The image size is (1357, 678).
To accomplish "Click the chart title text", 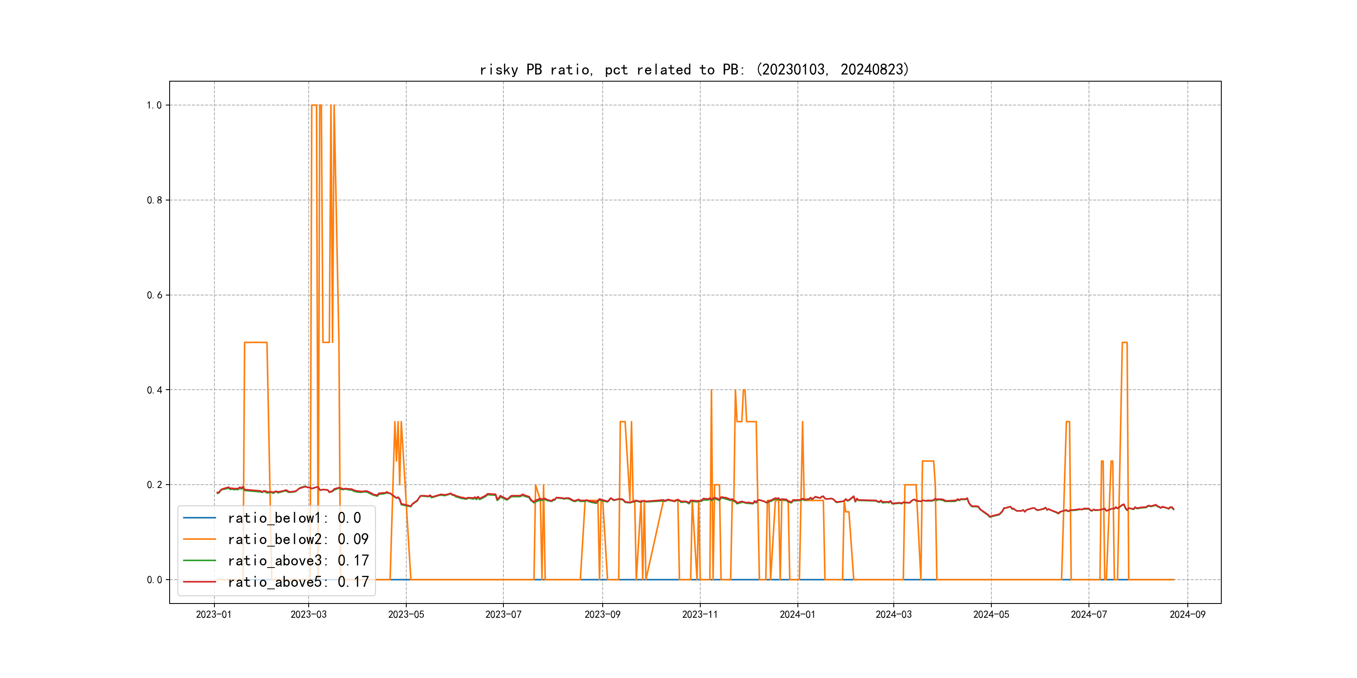I will pyautogui.click(x=694, y=69).
